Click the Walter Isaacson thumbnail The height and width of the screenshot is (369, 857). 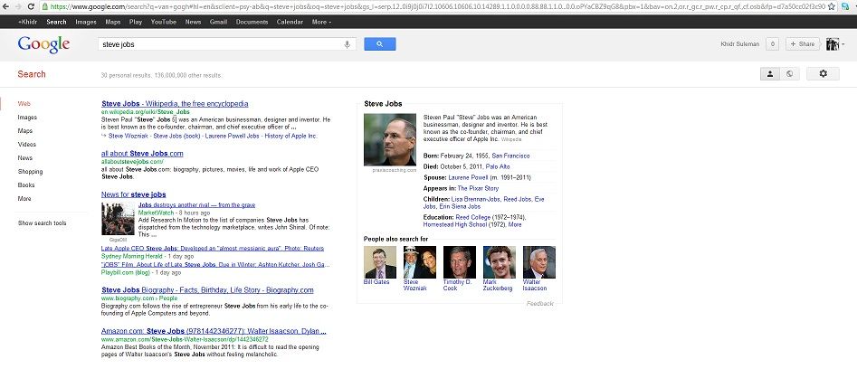click(538, 262)
